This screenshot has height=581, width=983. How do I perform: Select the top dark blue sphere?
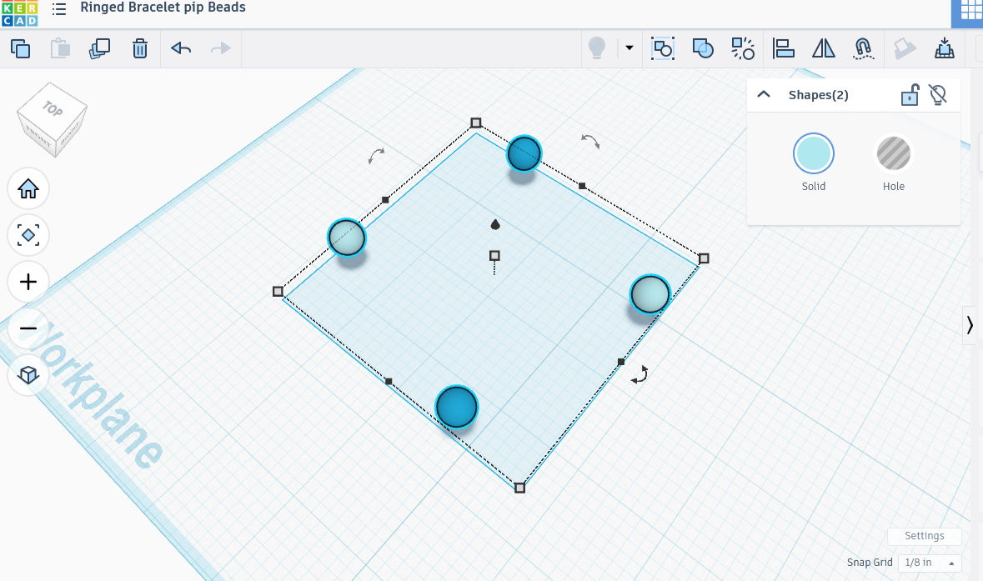point(524,153)
